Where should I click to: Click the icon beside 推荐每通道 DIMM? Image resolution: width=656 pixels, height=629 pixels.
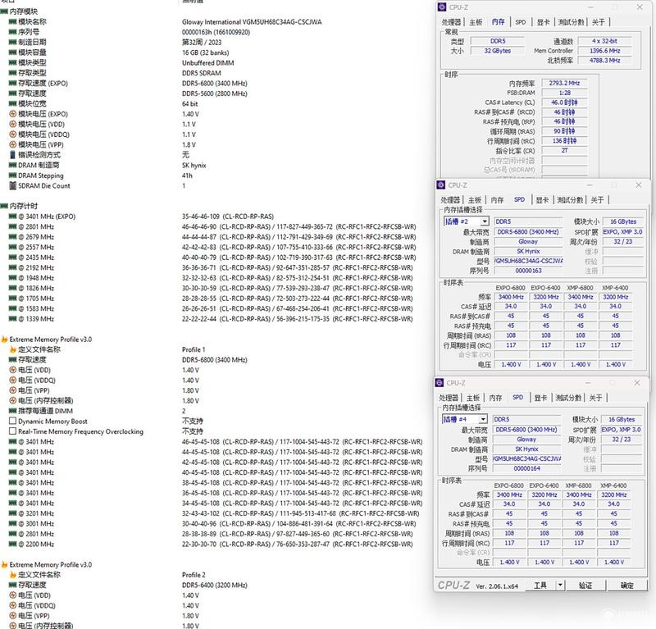point(12,411)
